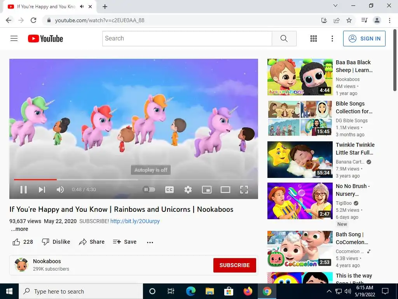Click the SIGN IN button
The image size is (398, 299).
tap(364, 39)
